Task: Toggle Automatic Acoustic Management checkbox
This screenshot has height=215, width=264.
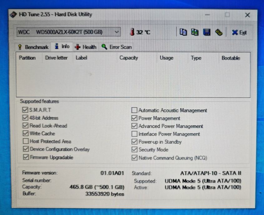Action: tap(134, 110)
